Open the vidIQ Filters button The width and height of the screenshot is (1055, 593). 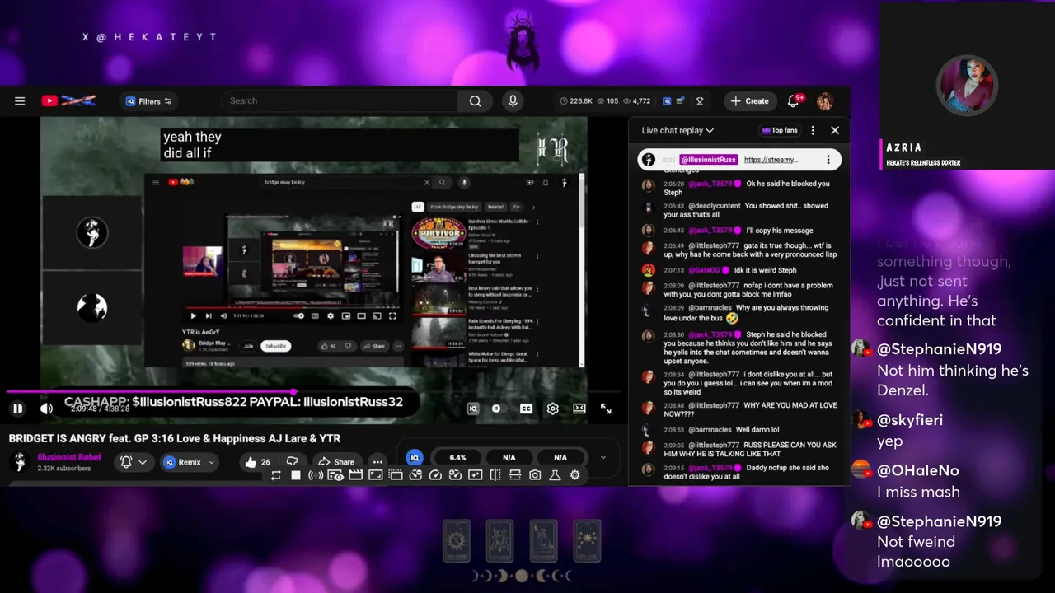pos(148,101)
